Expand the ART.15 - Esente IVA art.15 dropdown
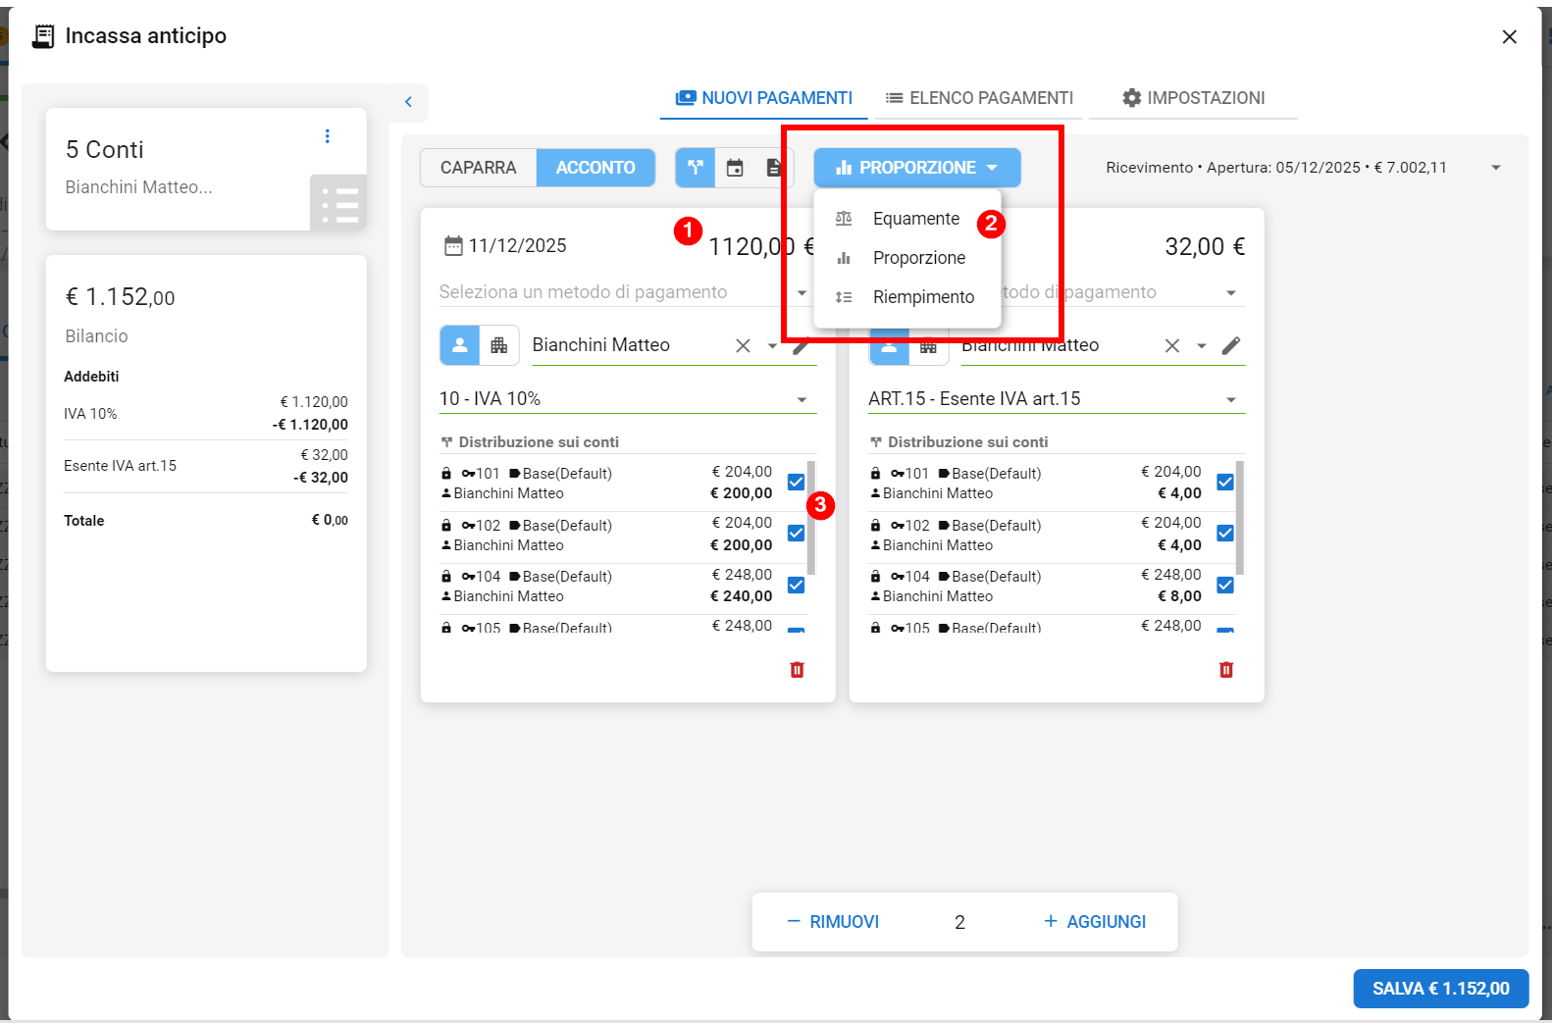 click(1230, 399)
